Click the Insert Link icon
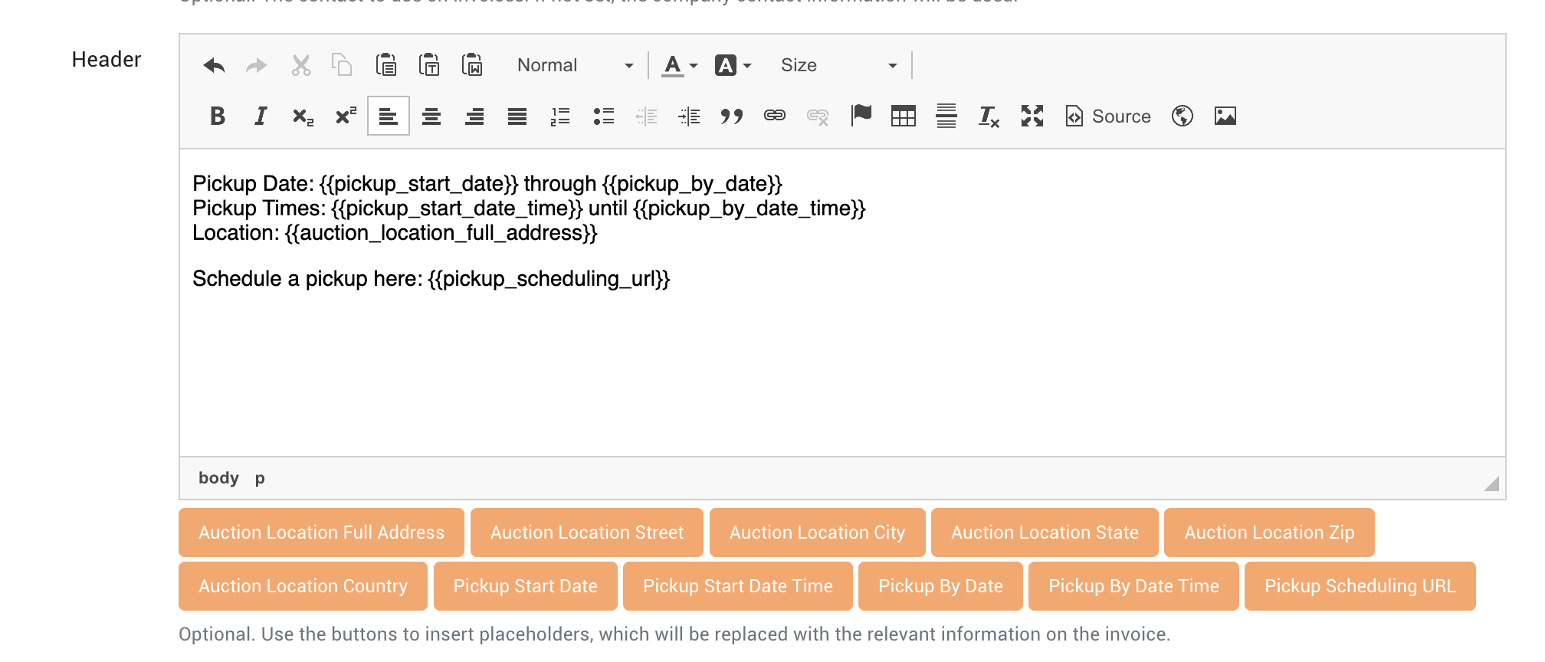1545x662 pixels. pyautogui.click(x=775, y=116)
